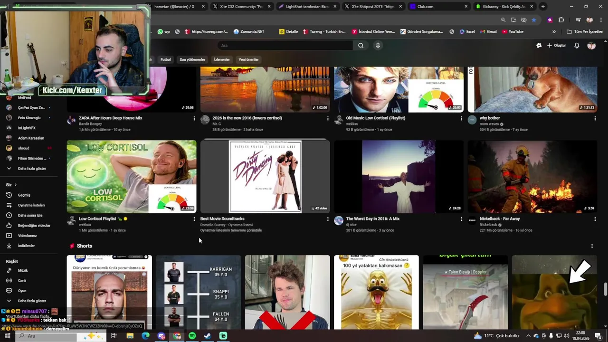Play the Low Cortisol Playlist thumbnail

point(132,176)
